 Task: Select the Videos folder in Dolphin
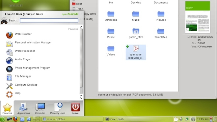pyautogui.click(x=111, y=51)
